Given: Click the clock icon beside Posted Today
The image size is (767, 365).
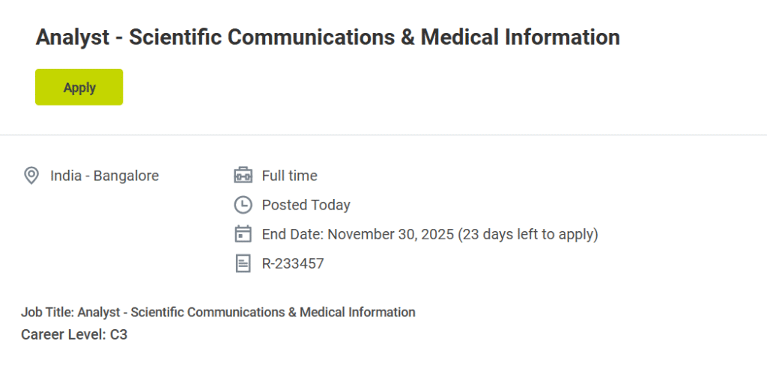Looking at the screenshot, I should tap(243, 205).
